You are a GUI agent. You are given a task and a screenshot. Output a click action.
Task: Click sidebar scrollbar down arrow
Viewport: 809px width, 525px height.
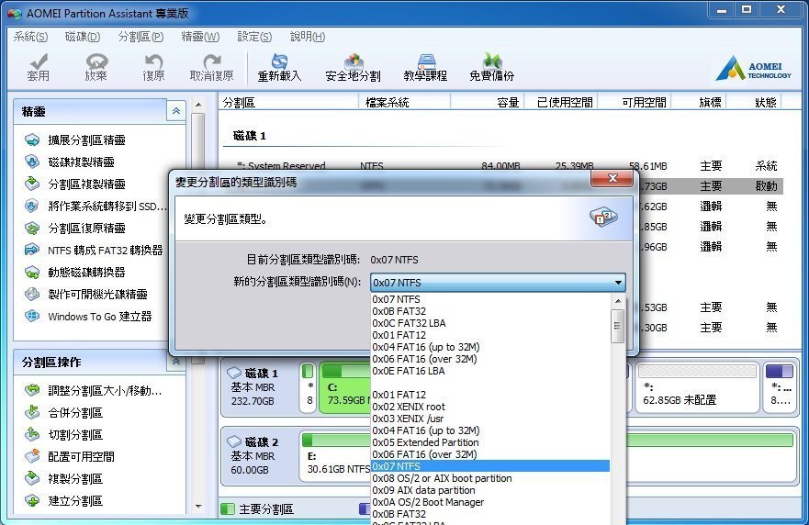pos(198,507)
